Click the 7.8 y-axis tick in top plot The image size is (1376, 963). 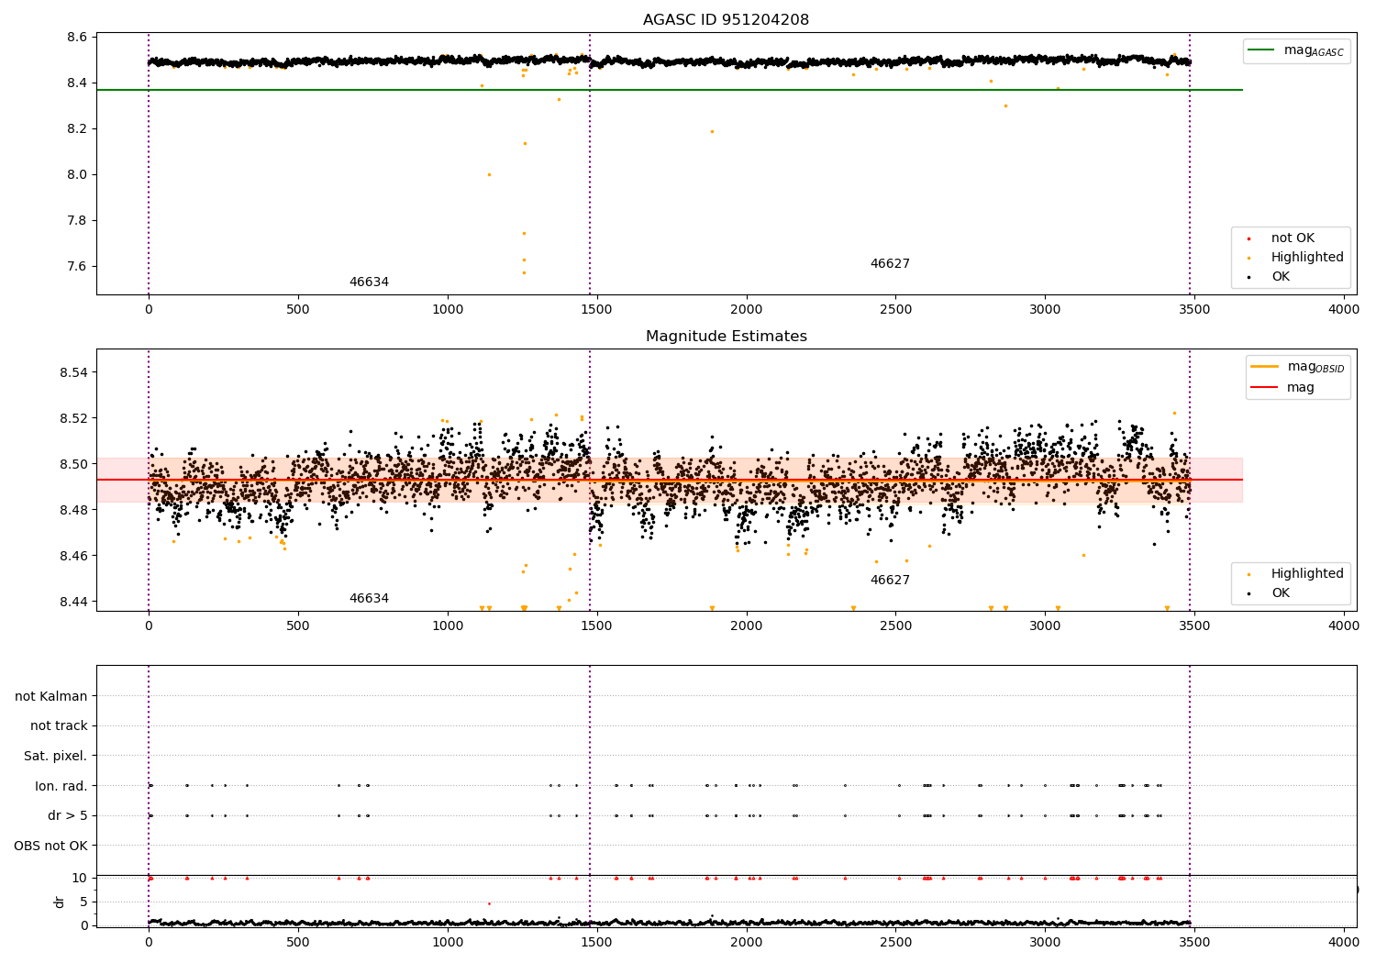coord(78,221)
